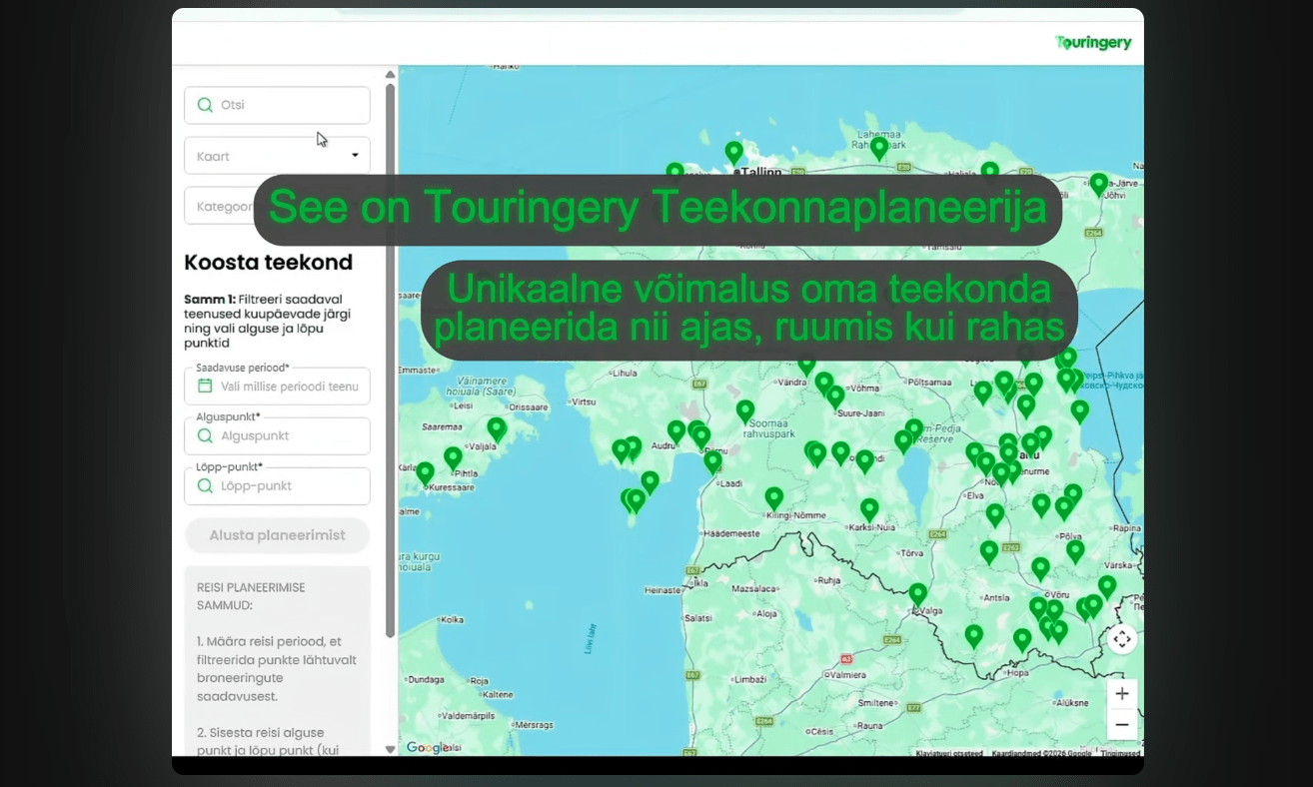Click the Alusta planeerimist button
This screenshot has width=1313, height=787.
[x=277, y=535]
